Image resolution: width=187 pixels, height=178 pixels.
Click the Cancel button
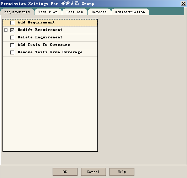point(93,172)
